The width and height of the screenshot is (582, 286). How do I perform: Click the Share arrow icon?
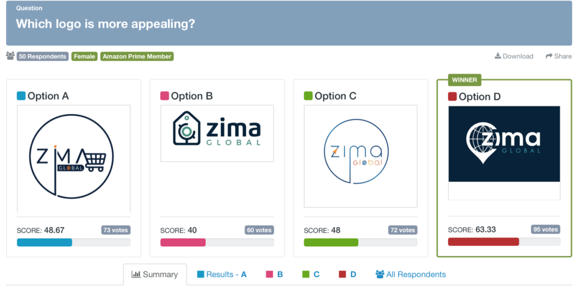[x=549, y=56]
